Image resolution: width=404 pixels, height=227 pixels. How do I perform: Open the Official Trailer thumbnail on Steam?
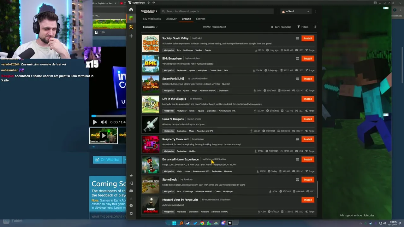pos(104,136)
